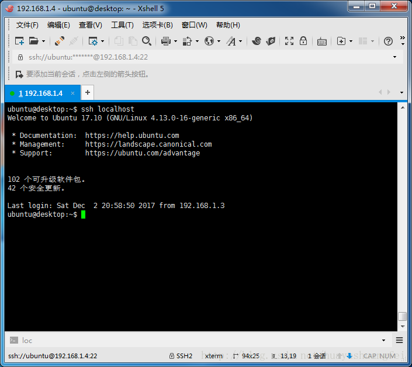Click the https://help.ubuntu.com terminal text
Viewport: 412px width, 367px height.
click(x=132, y=136)
